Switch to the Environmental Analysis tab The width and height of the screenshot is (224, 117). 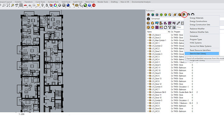[141, 2]
